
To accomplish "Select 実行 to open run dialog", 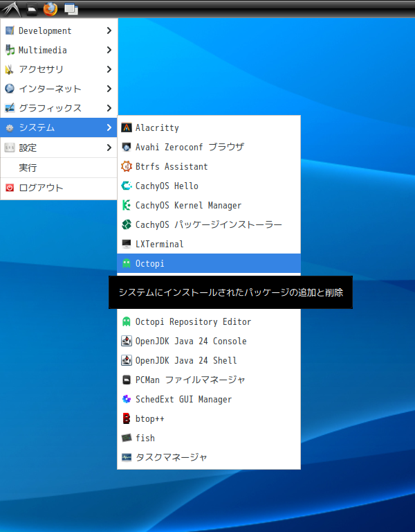I will pos(59,168).
